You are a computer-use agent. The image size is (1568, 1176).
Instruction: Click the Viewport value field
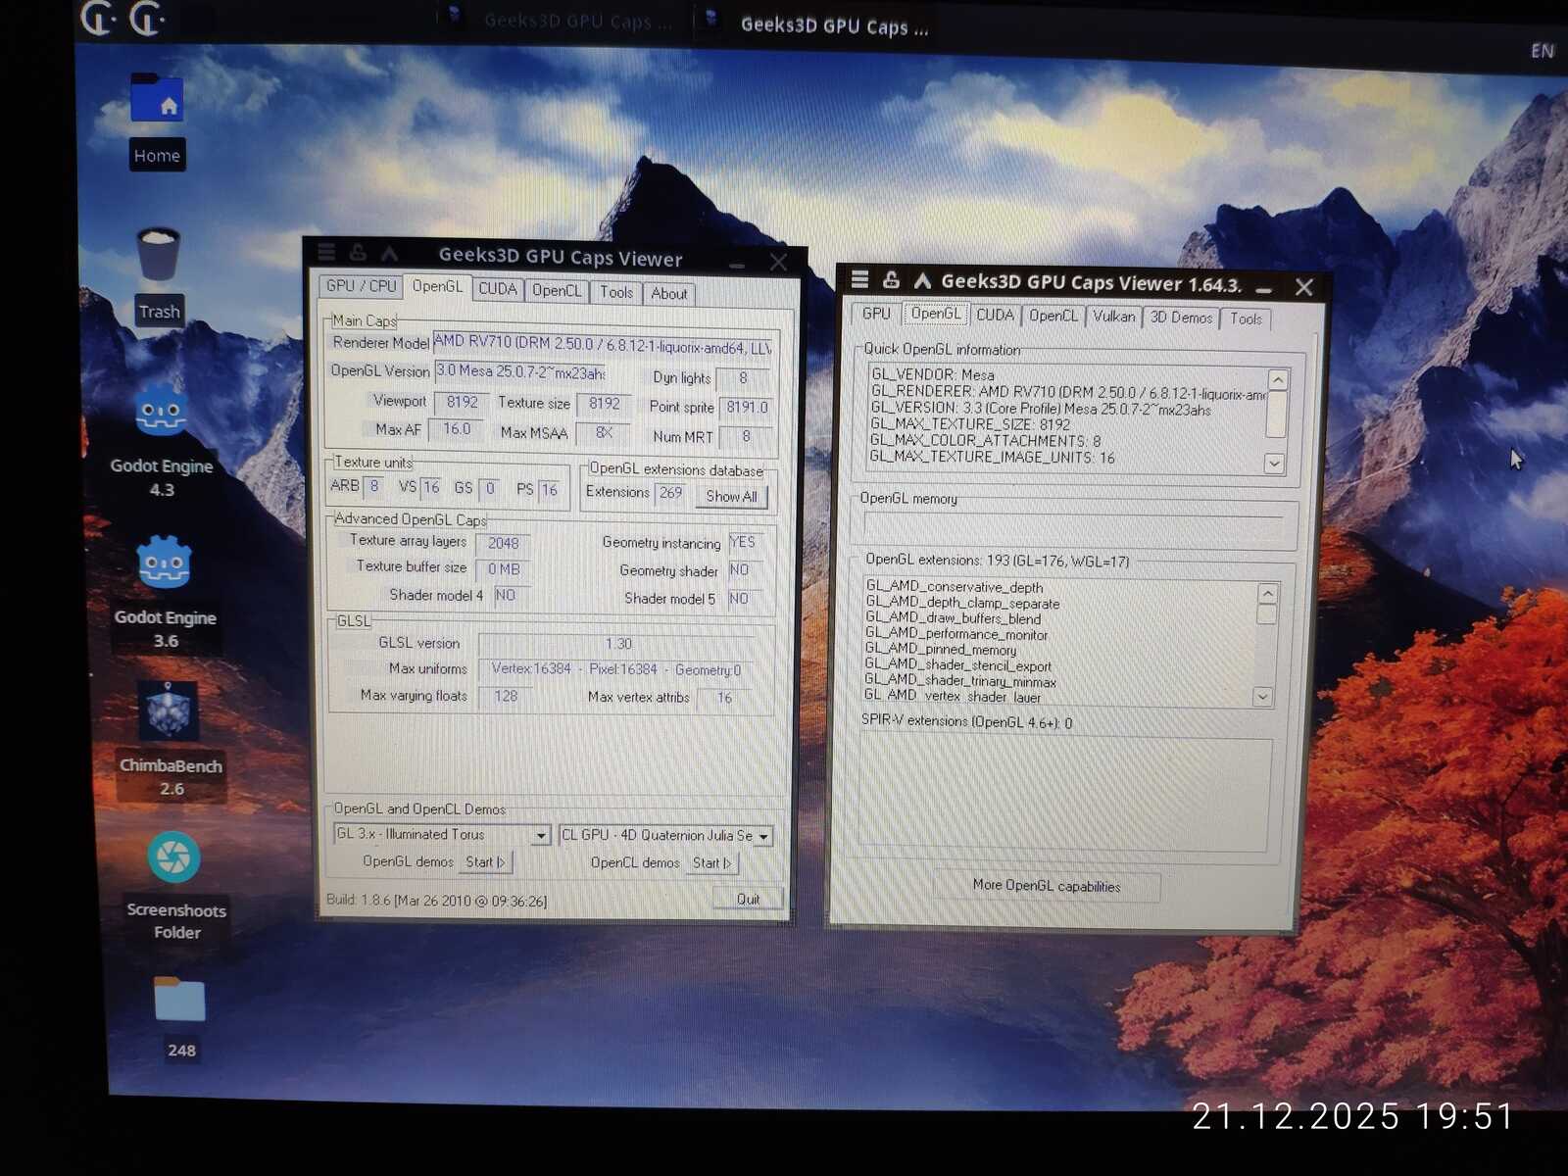pyautogui.click(x=462, y=403)
